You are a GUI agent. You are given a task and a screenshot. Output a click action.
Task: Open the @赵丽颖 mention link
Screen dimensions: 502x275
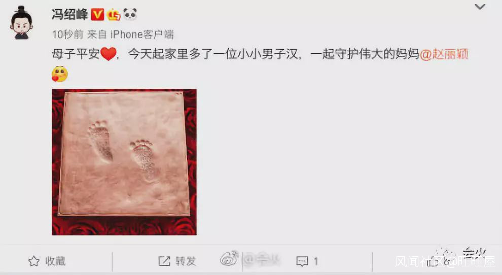click(x=444, y=54)
